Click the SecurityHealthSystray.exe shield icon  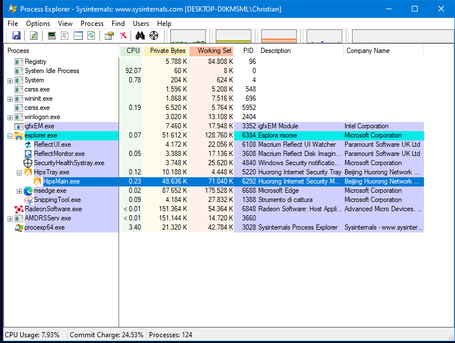point(28,163)
